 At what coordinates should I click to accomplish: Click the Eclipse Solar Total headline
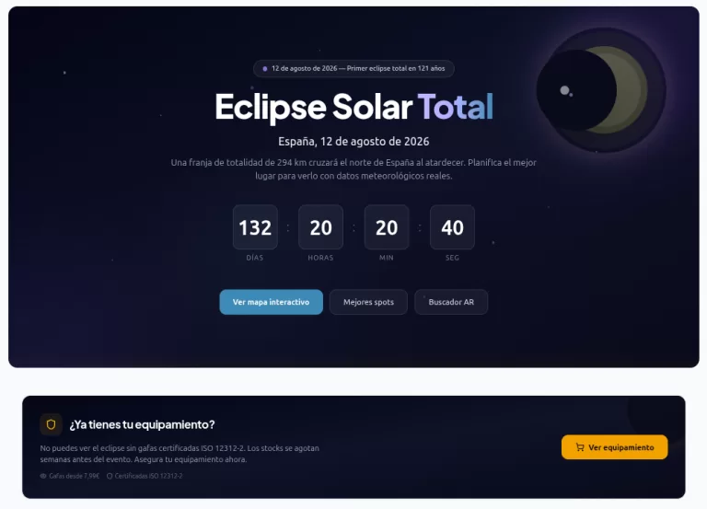353,107
